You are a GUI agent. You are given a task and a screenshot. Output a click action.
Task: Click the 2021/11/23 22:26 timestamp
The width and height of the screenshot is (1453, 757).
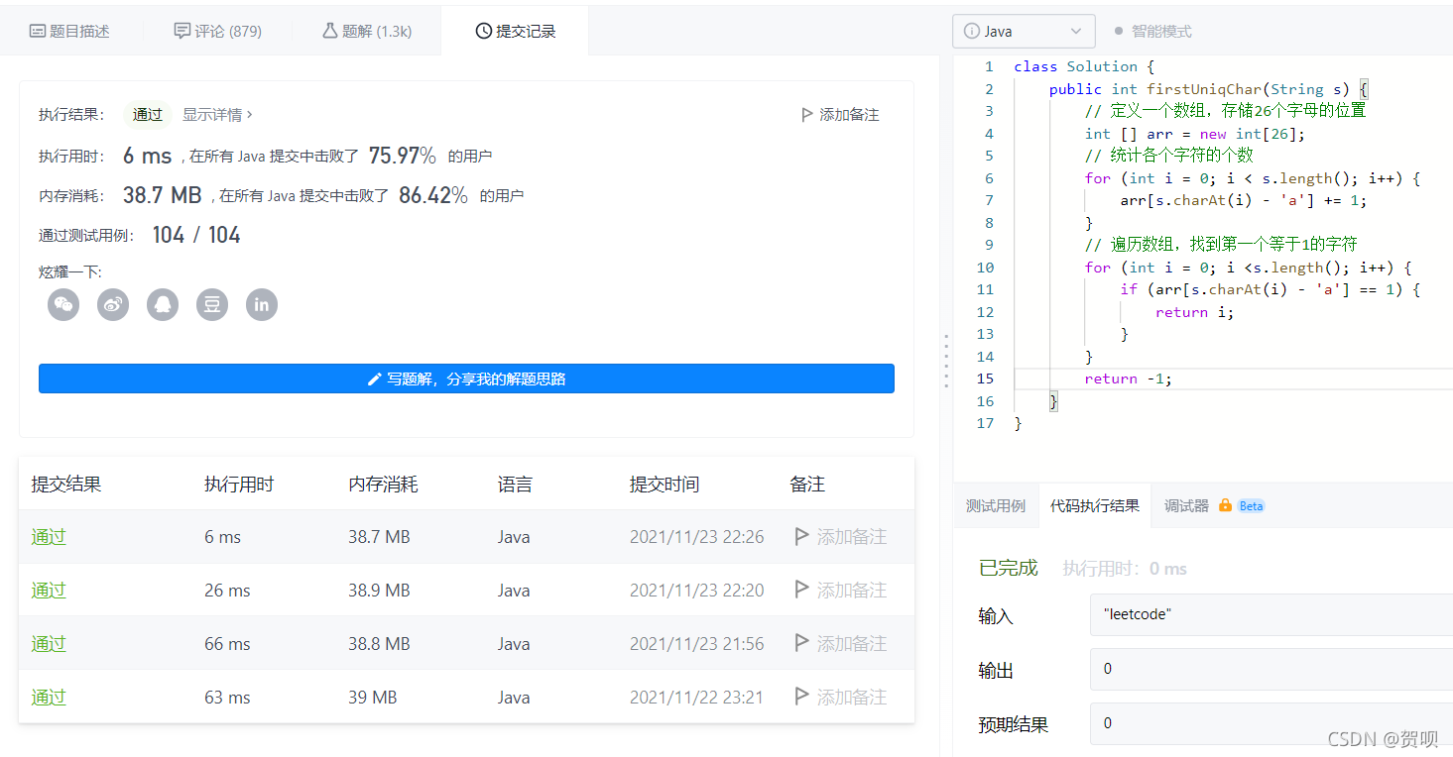click(697, 537)
